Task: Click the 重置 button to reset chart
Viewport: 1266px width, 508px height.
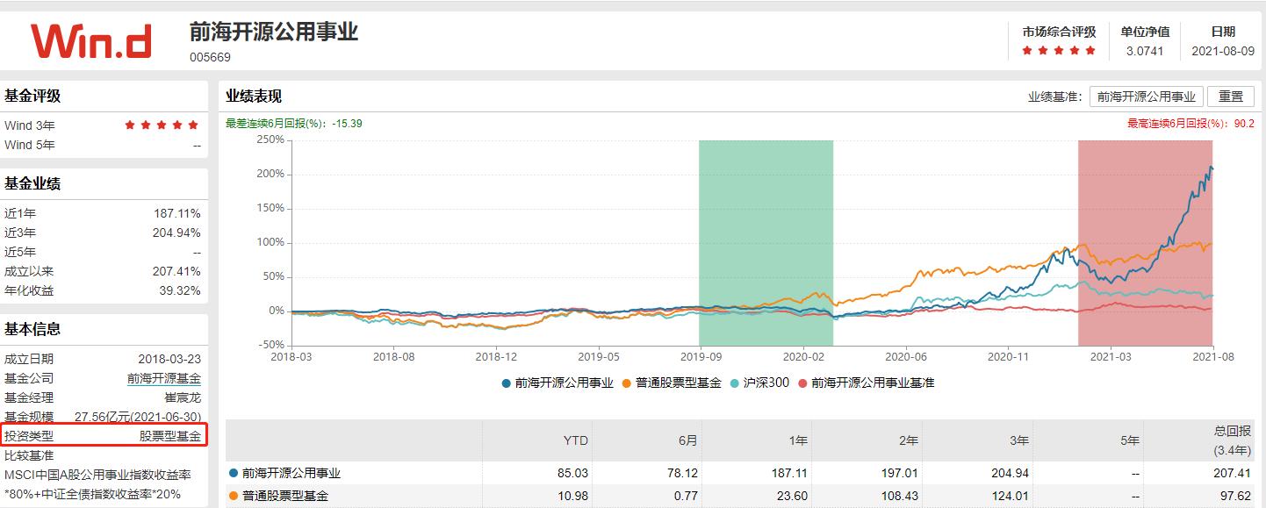Action: tap(1232, 96)
